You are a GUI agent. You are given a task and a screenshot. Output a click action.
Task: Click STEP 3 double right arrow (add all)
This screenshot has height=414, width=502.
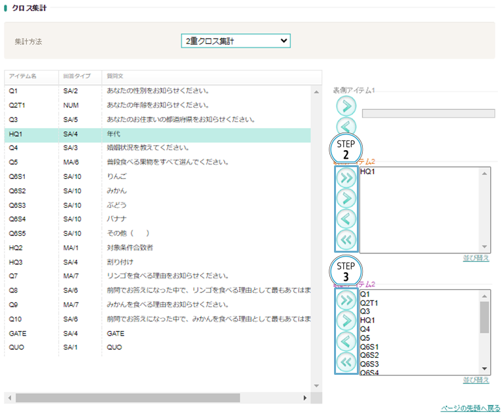[x=346, y=301]
